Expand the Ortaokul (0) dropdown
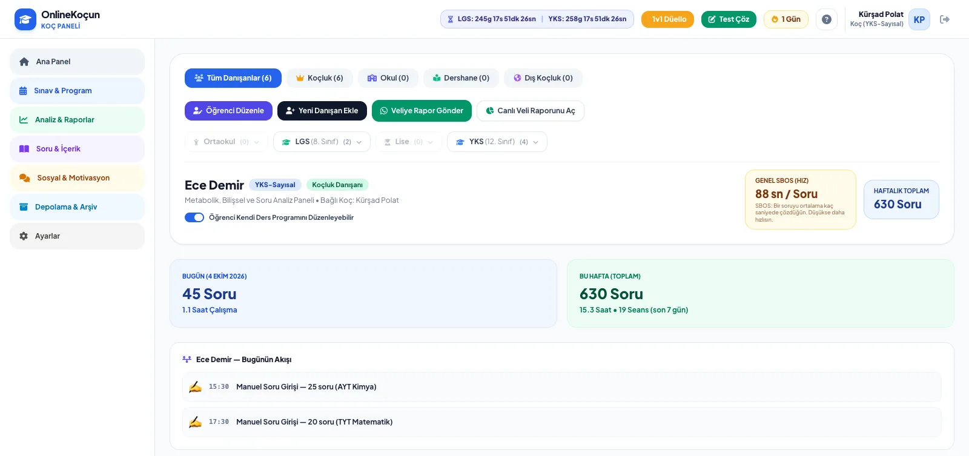The image size is (969, 456). coord(226,142)
